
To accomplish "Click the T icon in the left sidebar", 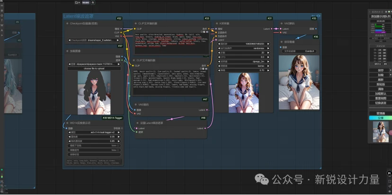I will coord(2,20).
